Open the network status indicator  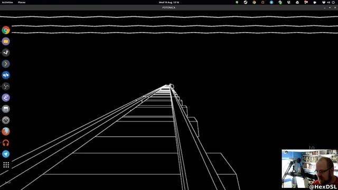point(324,2)
